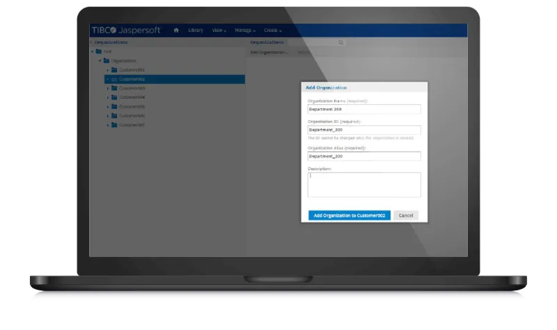
Task: Select the Customer005 tree label
Action: tap(132, 107)
